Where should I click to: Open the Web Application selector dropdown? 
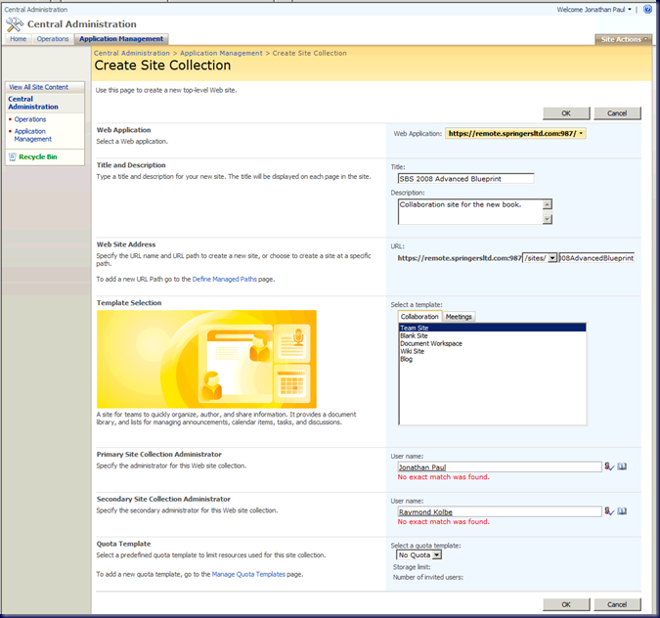tap(515, 133)
